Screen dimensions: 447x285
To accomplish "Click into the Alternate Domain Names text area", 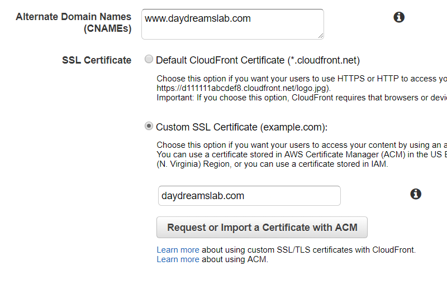I will pyautogui.click(x=232, y=24).
